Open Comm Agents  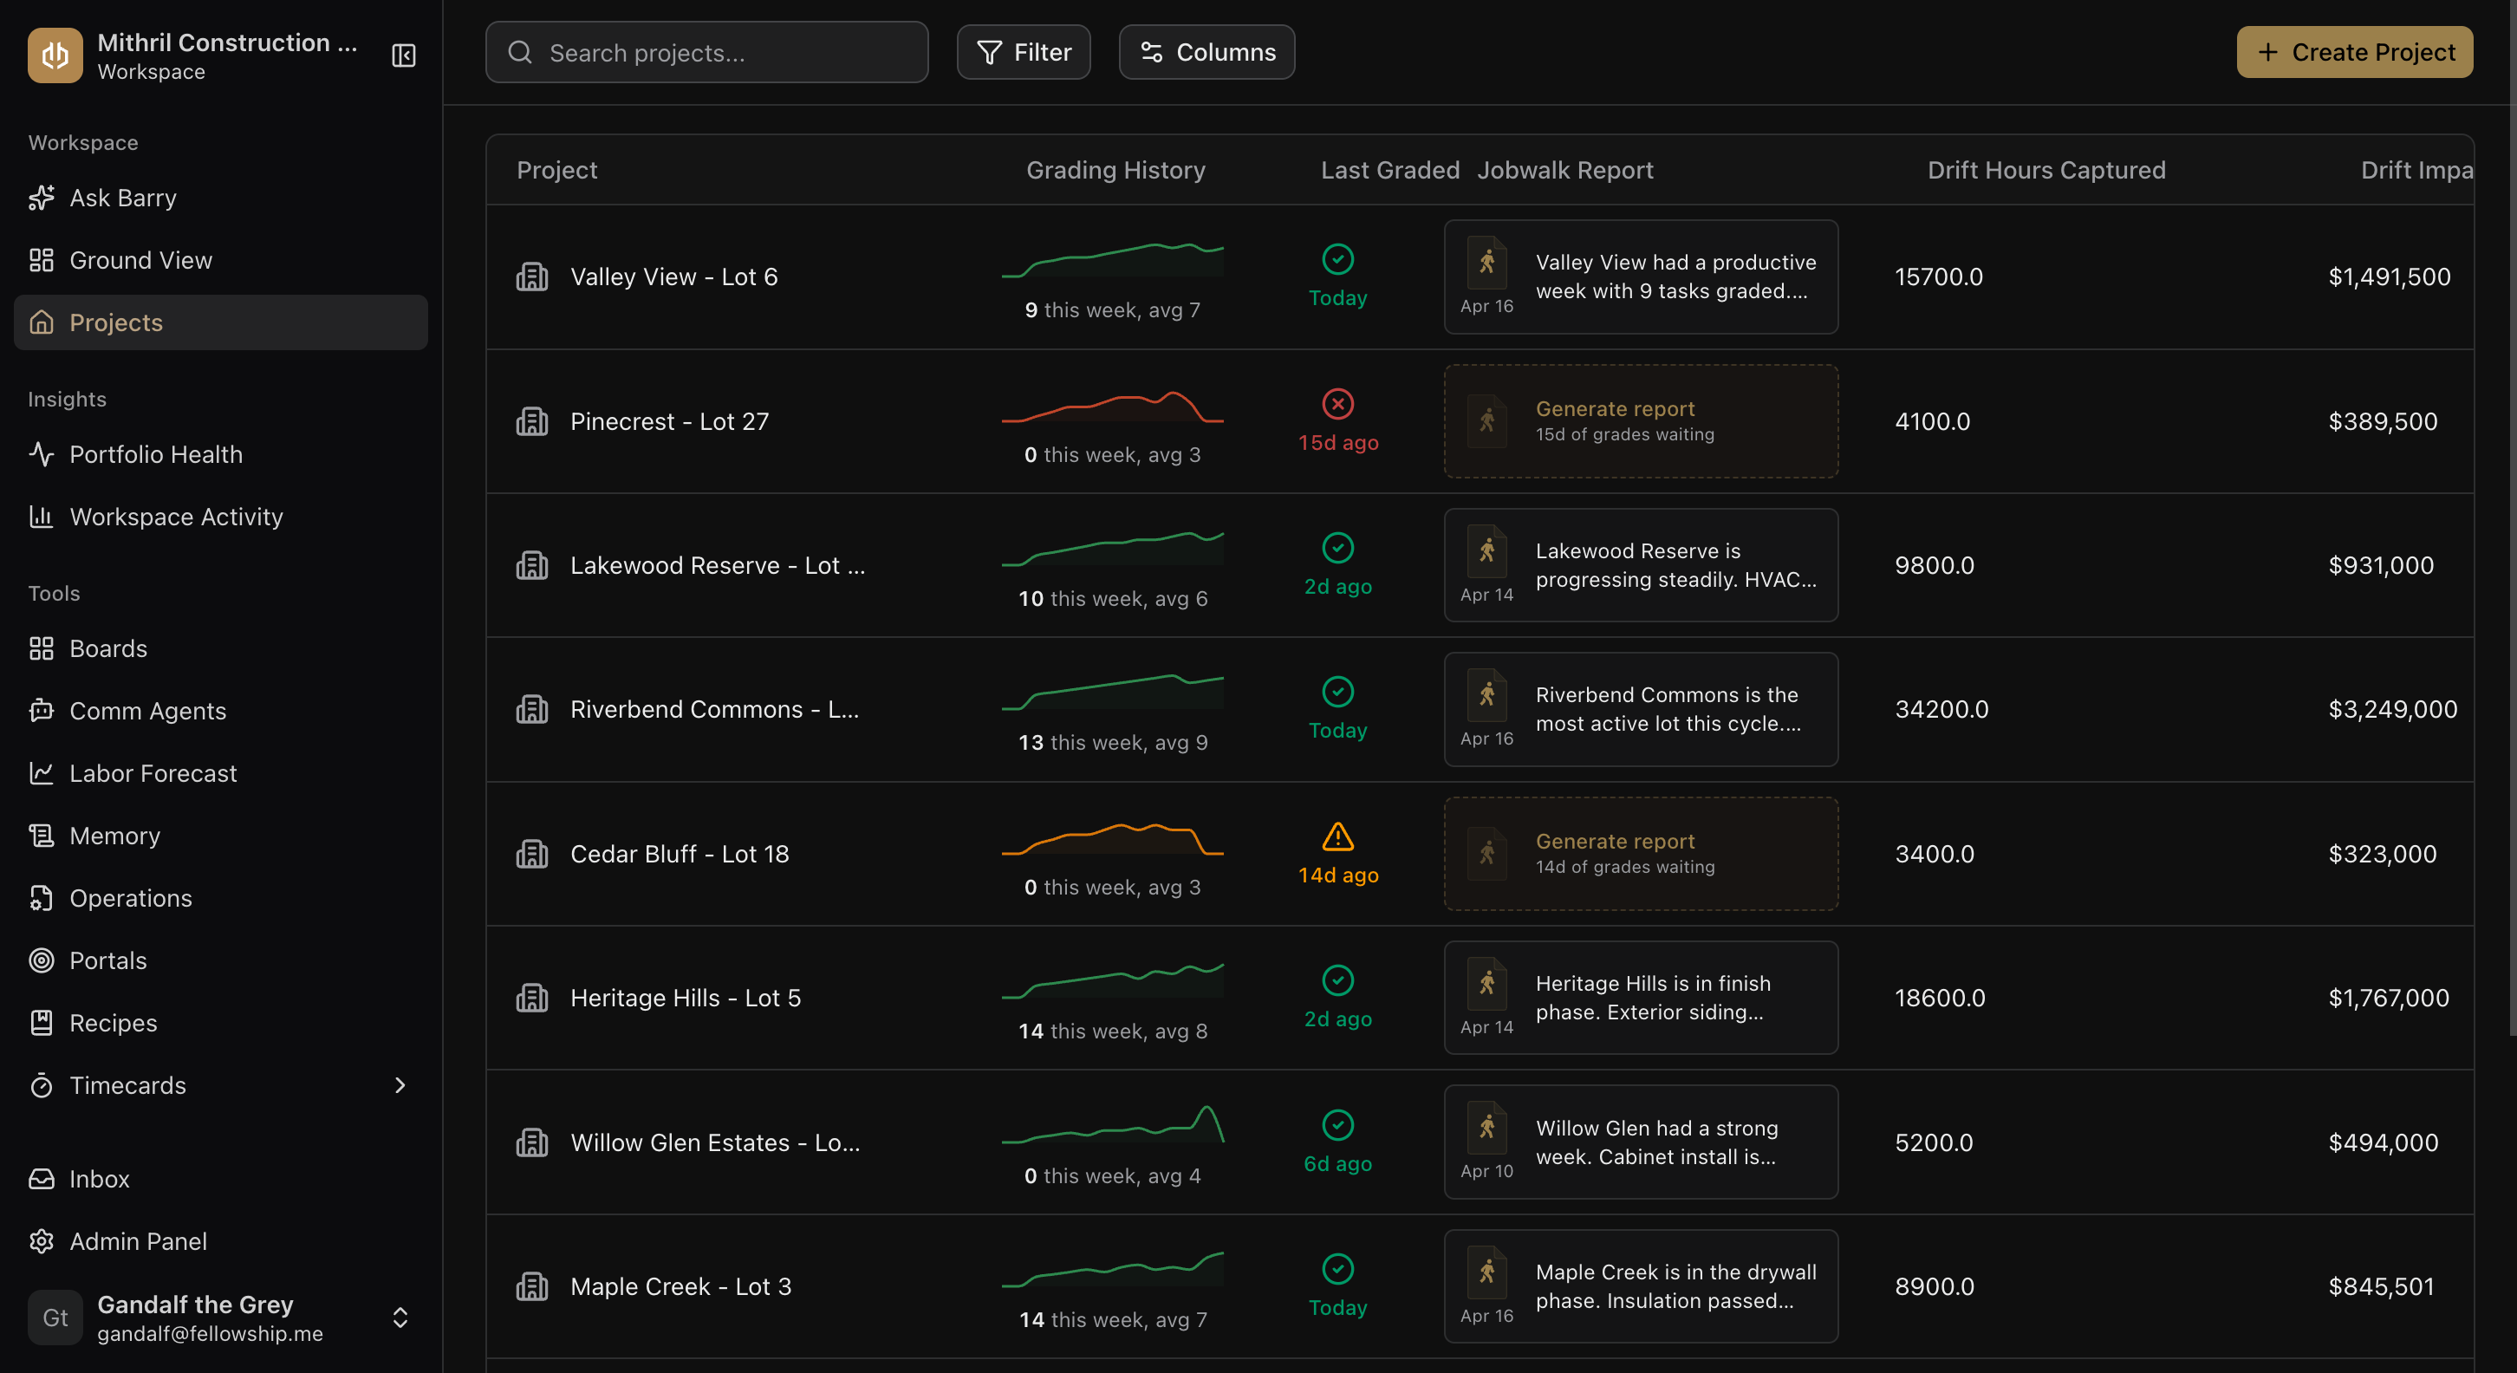coord(147,711)
